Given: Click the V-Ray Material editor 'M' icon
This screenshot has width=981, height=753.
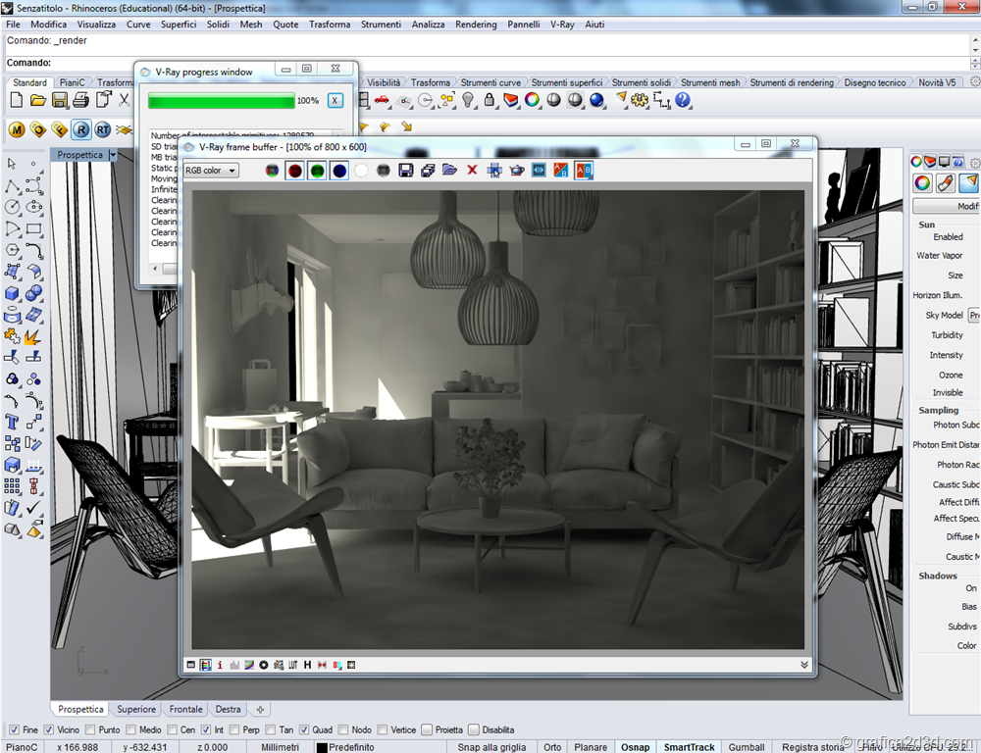Looking at the screenshot, I should [17, 129].
